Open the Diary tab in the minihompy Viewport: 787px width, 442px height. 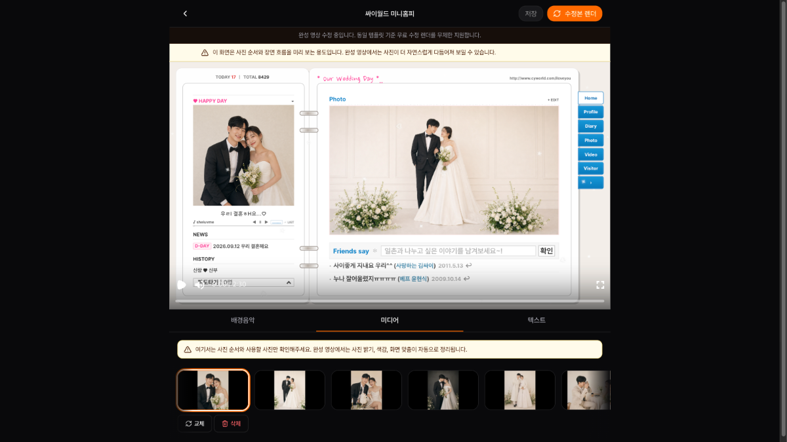point(591,126)
